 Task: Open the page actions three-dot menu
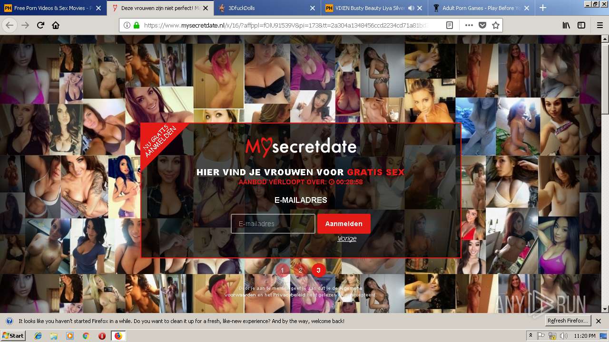coord(469,25)
